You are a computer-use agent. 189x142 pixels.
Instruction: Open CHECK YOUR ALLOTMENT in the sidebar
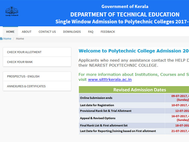pyautogui.click(x=24, y=52)
